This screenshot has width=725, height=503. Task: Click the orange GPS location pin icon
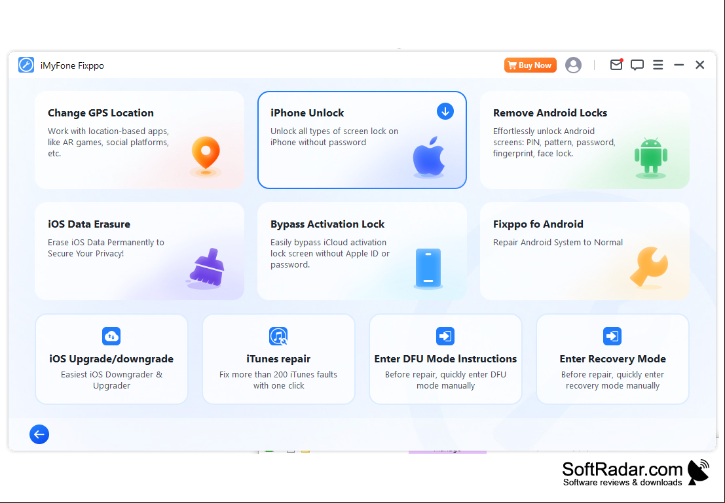(206, 156)
